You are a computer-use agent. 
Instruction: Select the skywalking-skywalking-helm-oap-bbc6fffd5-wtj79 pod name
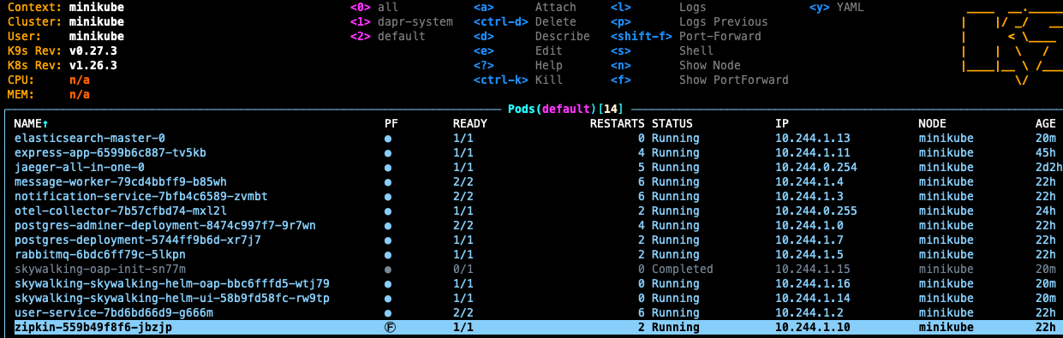(172, 284)
